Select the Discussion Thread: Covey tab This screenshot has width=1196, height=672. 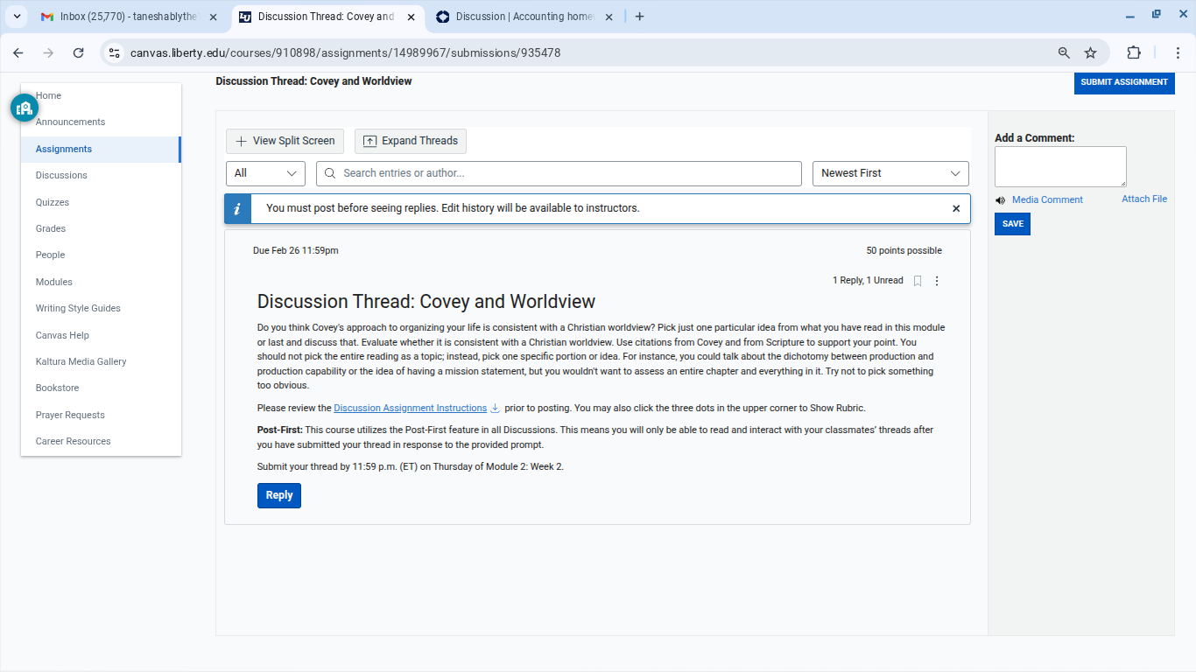(327, 17)
